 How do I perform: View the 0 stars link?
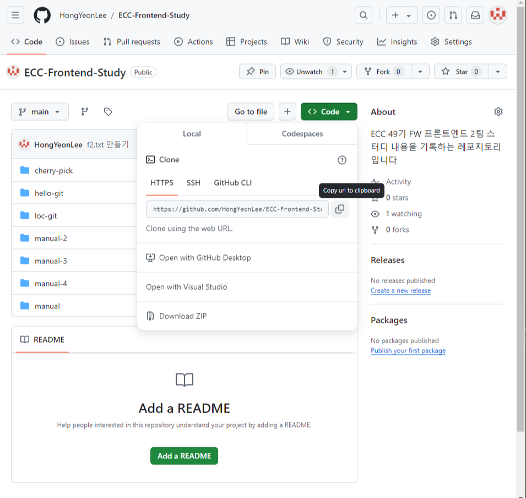[397, 198]
